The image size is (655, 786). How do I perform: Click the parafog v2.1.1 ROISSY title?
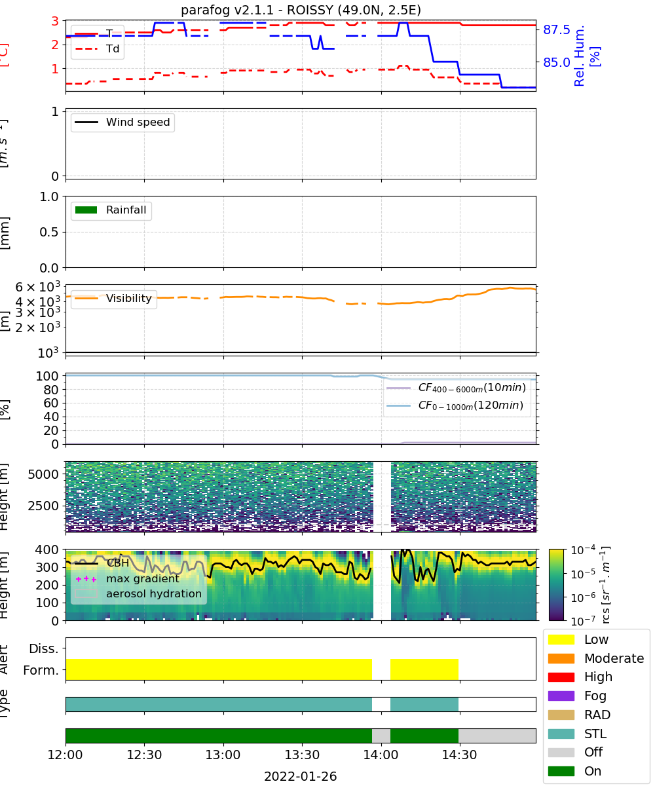301,10
